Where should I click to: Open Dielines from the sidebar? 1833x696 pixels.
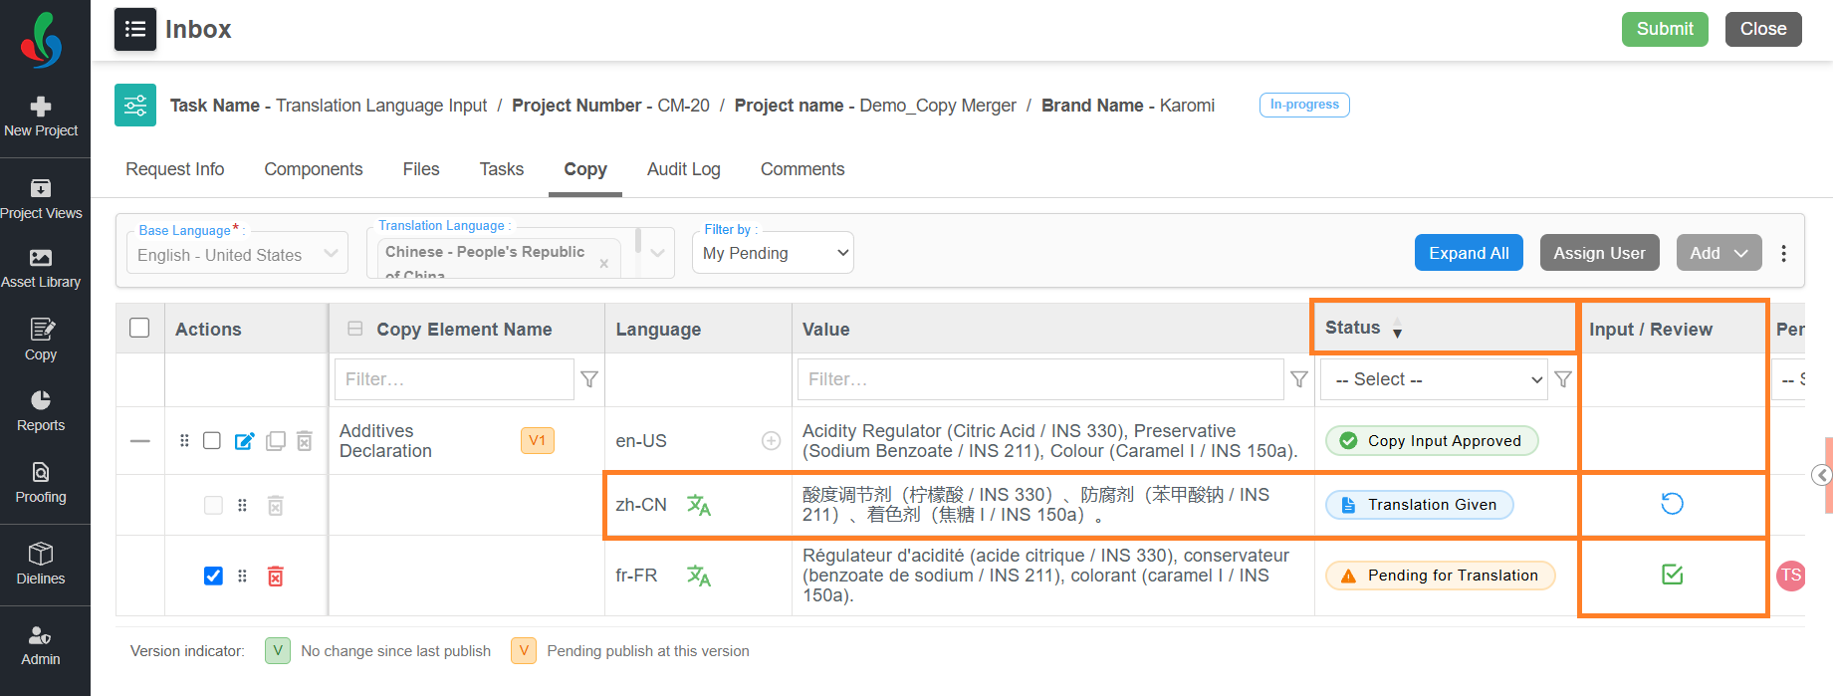[x=41, y=564]
